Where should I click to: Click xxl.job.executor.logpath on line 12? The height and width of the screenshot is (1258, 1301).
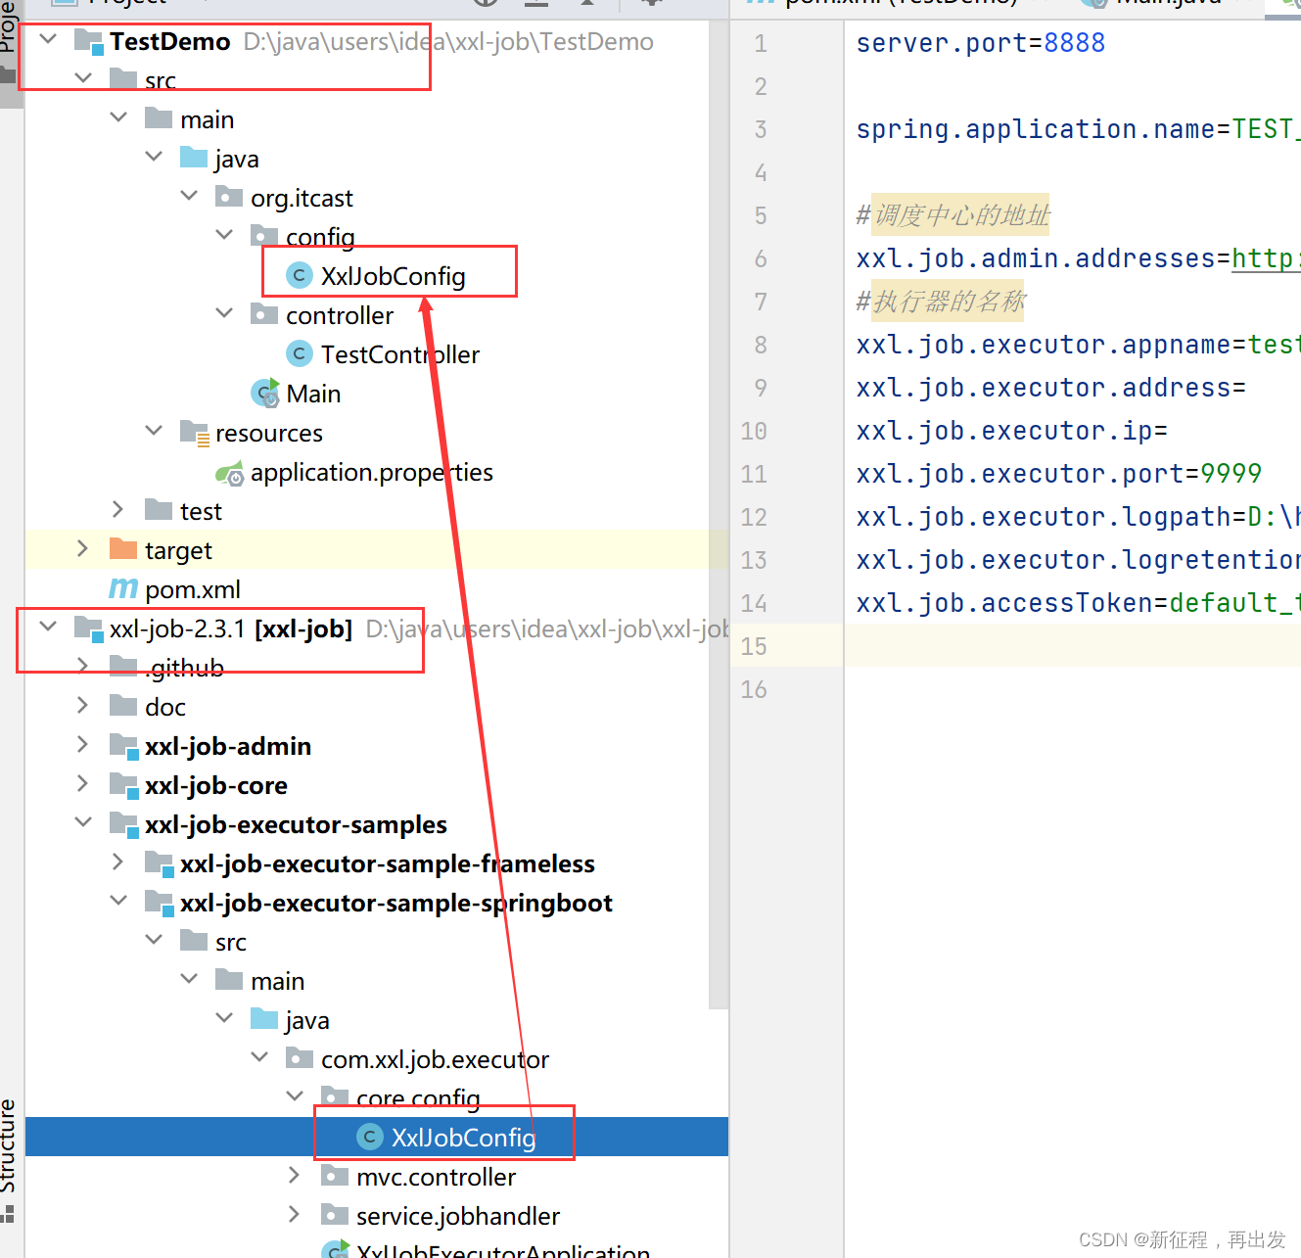tap(1044, 517)
